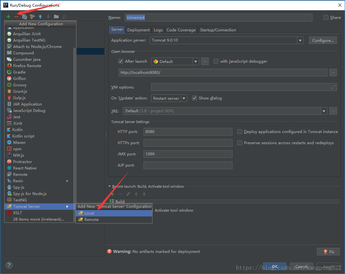
Task: Select Gradle configuration type
Action: click(39, 72)
